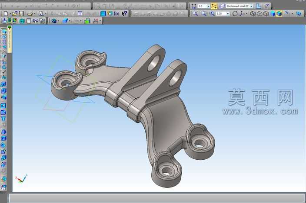Open the zoom scale dropdown
This screenshot has width=306, height=203.
228,13
